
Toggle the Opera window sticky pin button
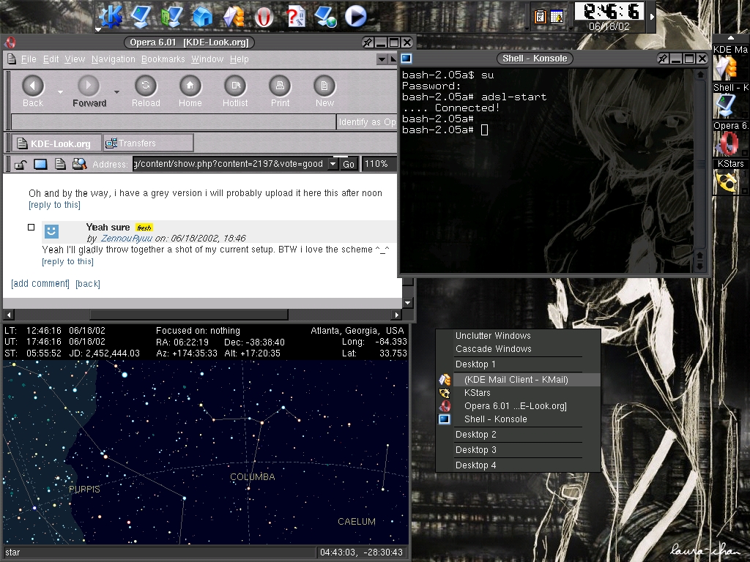point(368,42)
